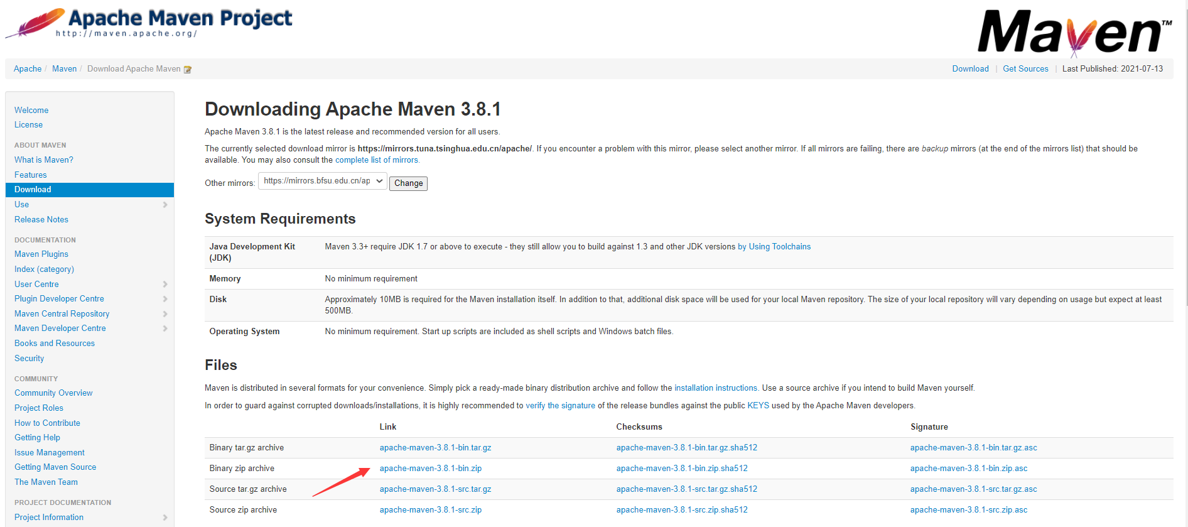The height and width of the screenshot is (527, 1188).
Task: Go to What is Maven? page
Action: 44,160
